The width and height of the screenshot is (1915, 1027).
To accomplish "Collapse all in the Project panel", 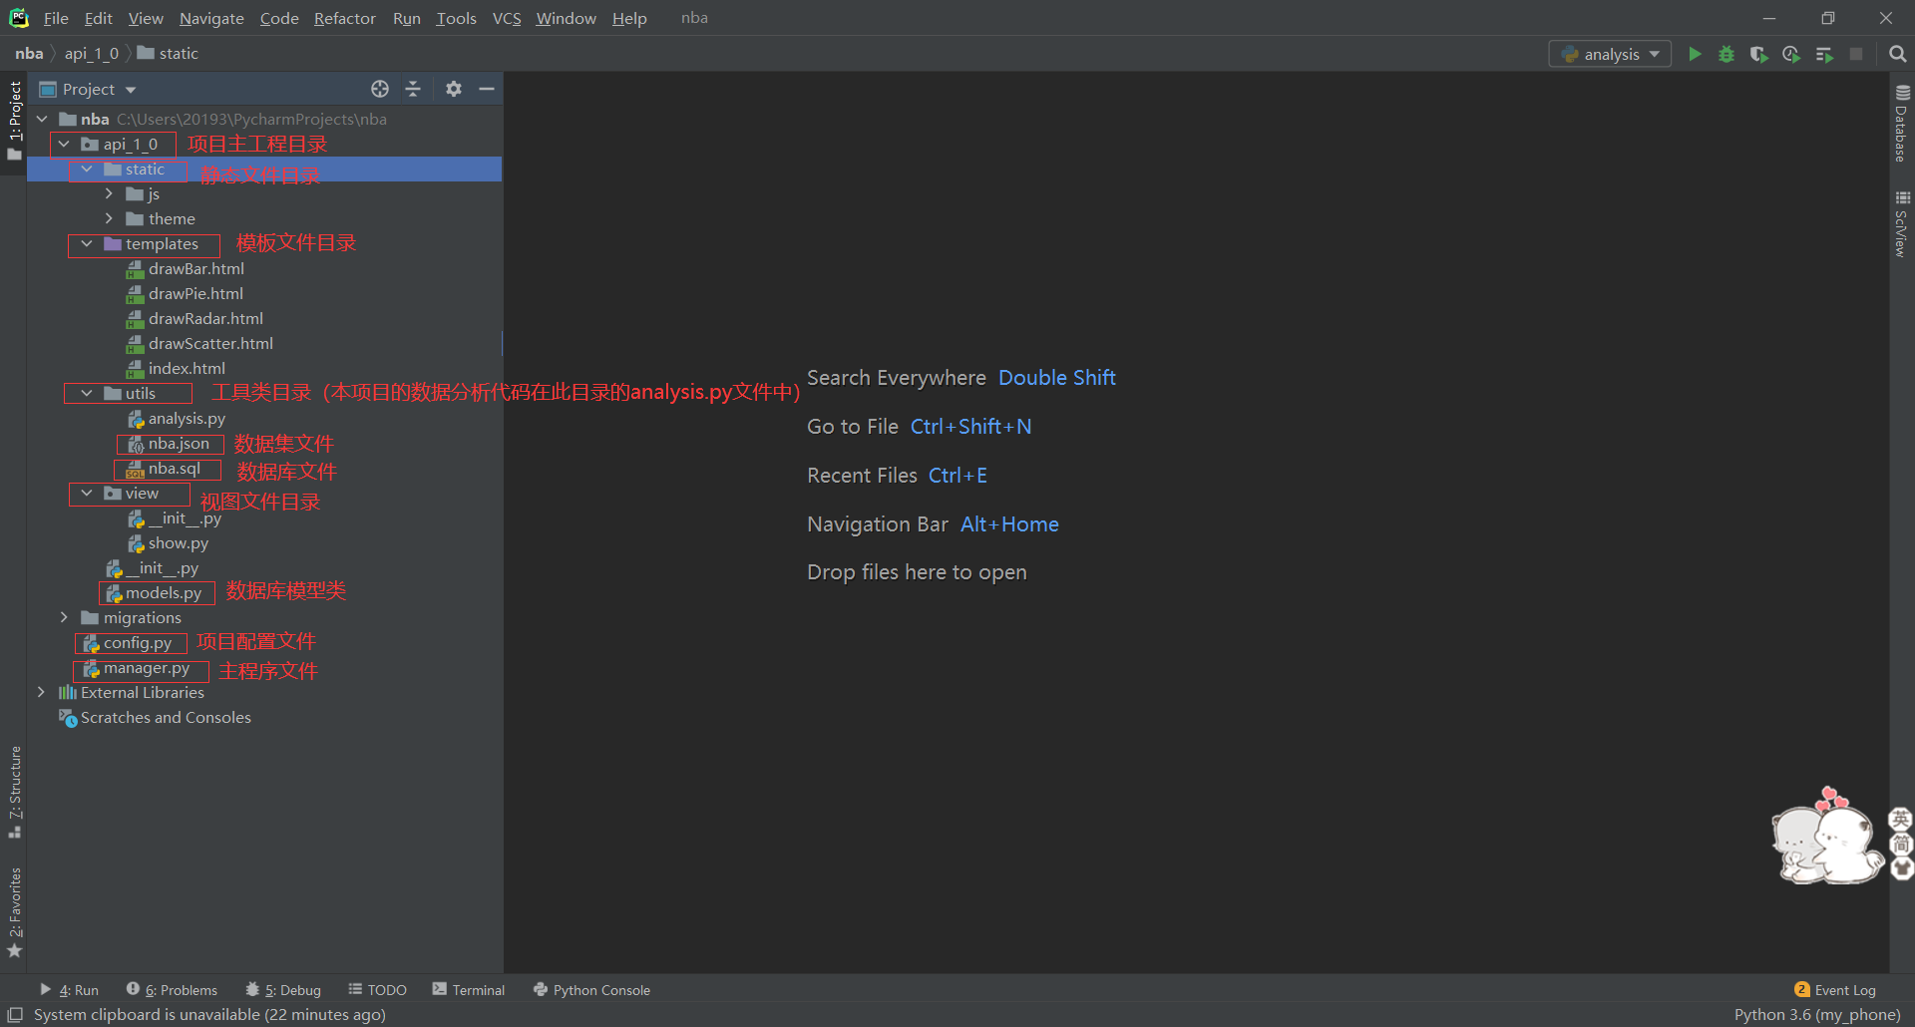I will point(413,89).
